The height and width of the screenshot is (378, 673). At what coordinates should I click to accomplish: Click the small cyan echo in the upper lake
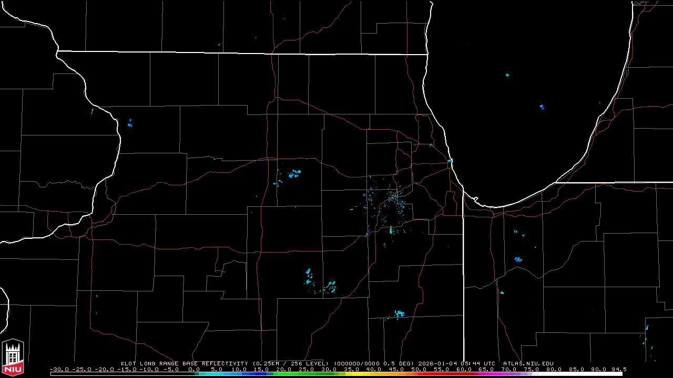[507, 75]
